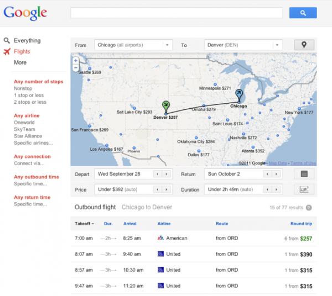Sort flights by Route column
The image size is (332, 296).
click(x=222, y=224)
